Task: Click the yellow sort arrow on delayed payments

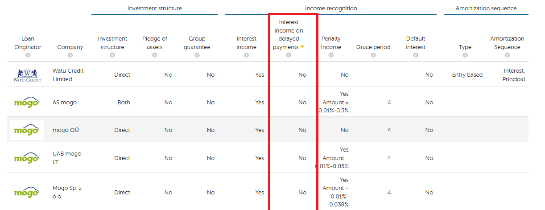Action: pos(302,47)
